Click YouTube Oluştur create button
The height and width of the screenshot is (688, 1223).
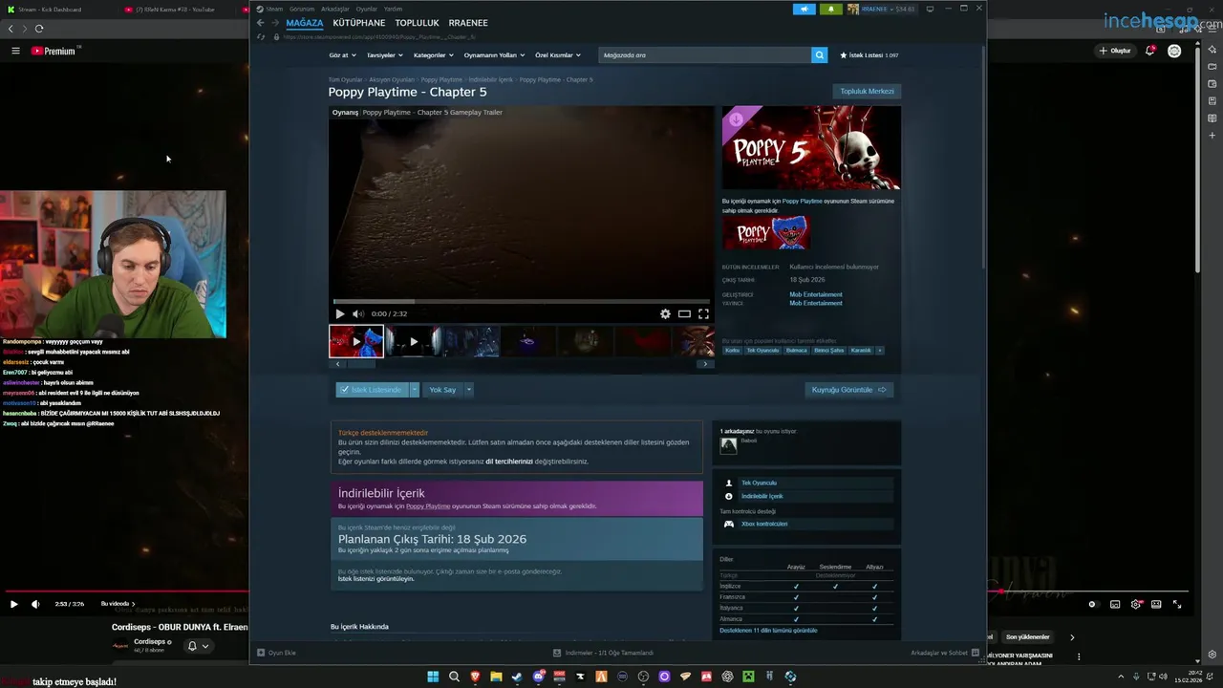click(1115, 51)
